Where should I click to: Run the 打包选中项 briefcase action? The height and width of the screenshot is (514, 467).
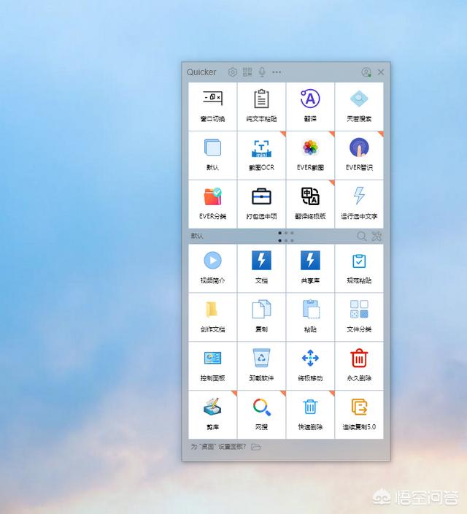(261, 204)
